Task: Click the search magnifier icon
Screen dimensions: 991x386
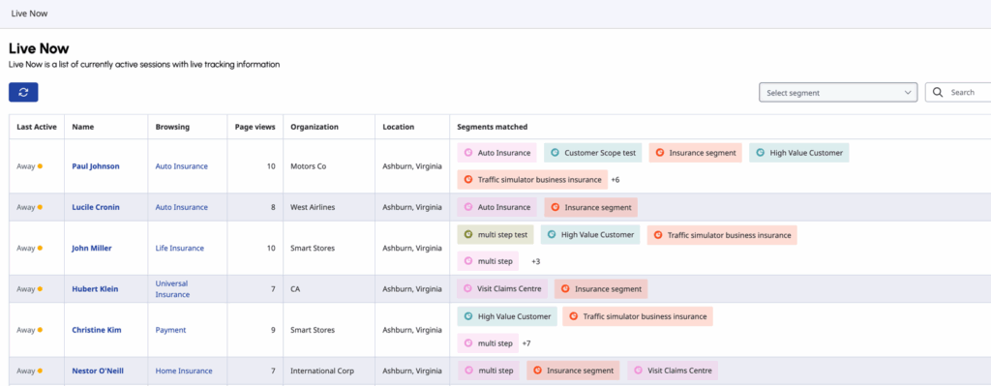Action: click(938, 92)
